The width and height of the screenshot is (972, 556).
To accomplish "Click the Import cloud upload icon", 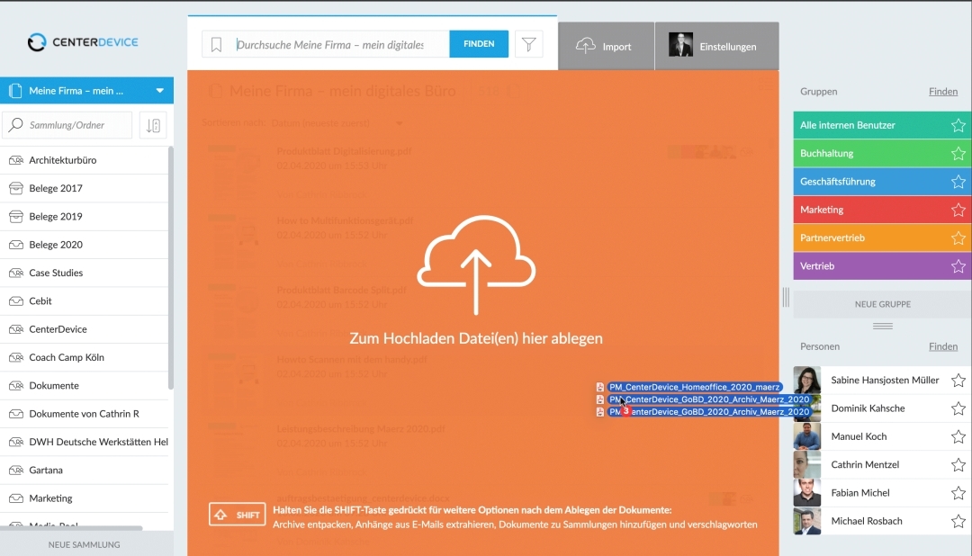I will [585, 45].
